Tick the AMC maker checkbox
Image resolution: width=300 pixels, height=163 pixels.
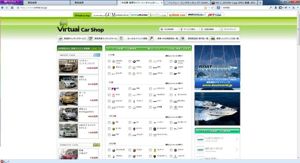click(109, 89)
